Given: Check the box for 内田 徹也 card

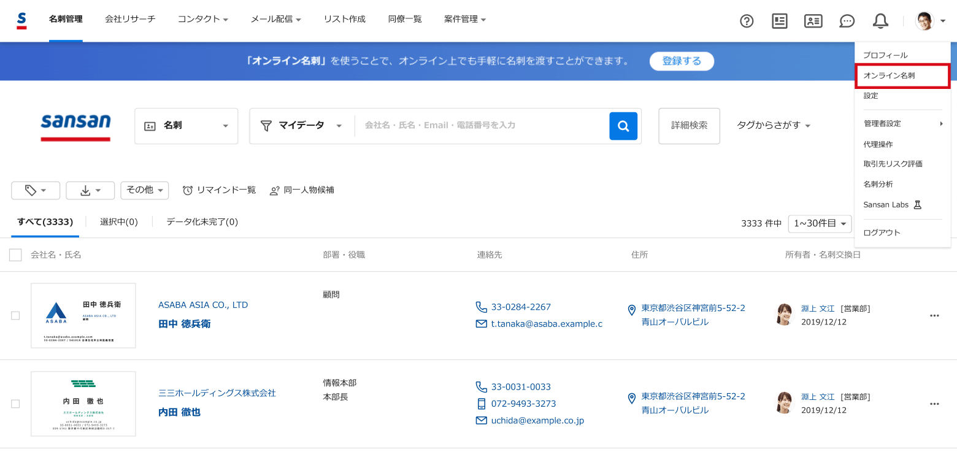Looking at the screenshot, I should tap(15, 404).
